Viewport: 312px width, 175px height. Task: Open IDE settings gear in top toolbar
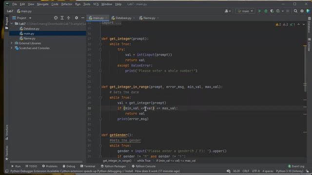click(302, 11)
